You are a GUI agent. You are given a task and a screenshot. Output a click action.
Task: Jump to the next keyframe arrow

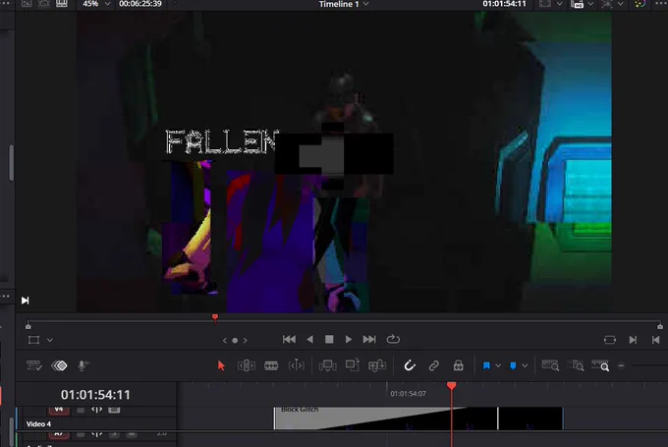(245, 340)
